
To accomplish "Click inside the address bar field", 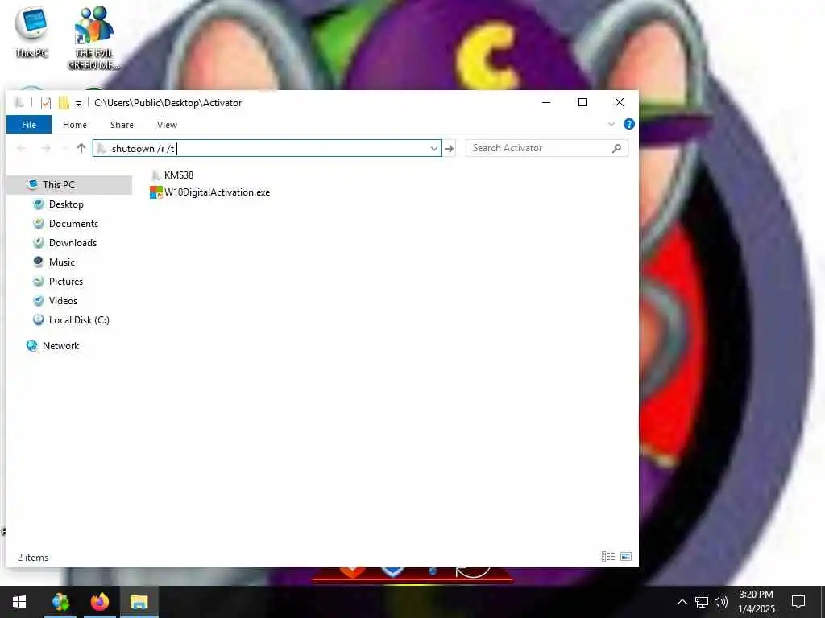I will point(267,148).
